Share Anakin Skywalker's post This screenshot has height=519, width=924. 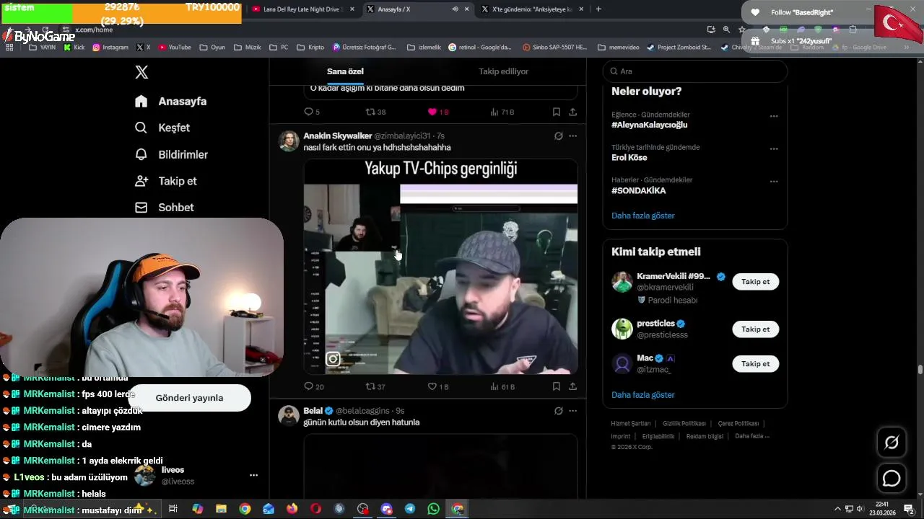[x=572, y=386]
